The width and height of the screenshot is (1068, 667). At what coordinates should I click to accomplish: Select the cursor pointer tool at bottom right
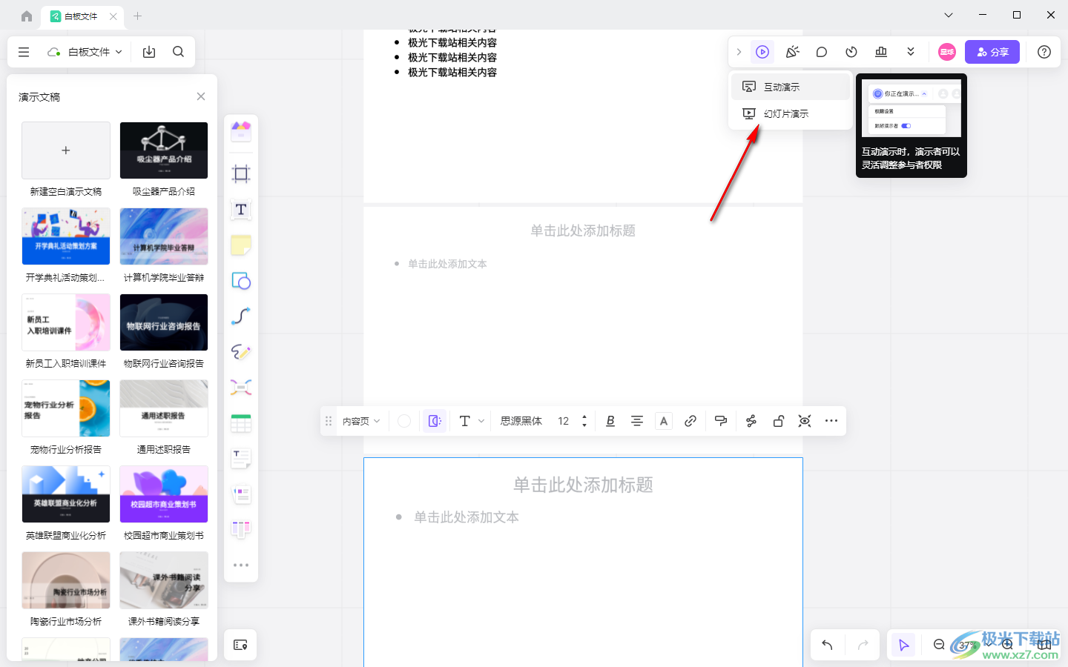(x=903, y=645)
